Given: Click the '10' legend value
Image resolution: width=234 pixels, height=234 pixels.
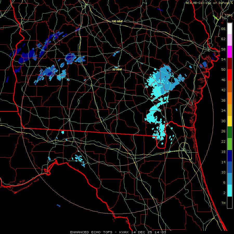Looking at the screenshot, I should [223, 172].
